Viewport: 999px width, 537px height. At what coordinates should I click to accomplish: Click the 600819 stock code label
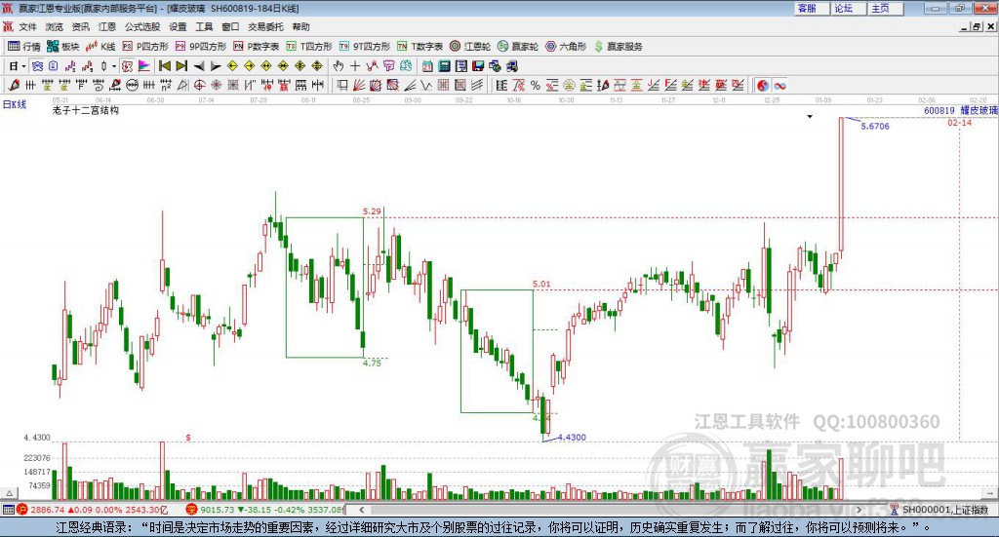tap(939, 111)
